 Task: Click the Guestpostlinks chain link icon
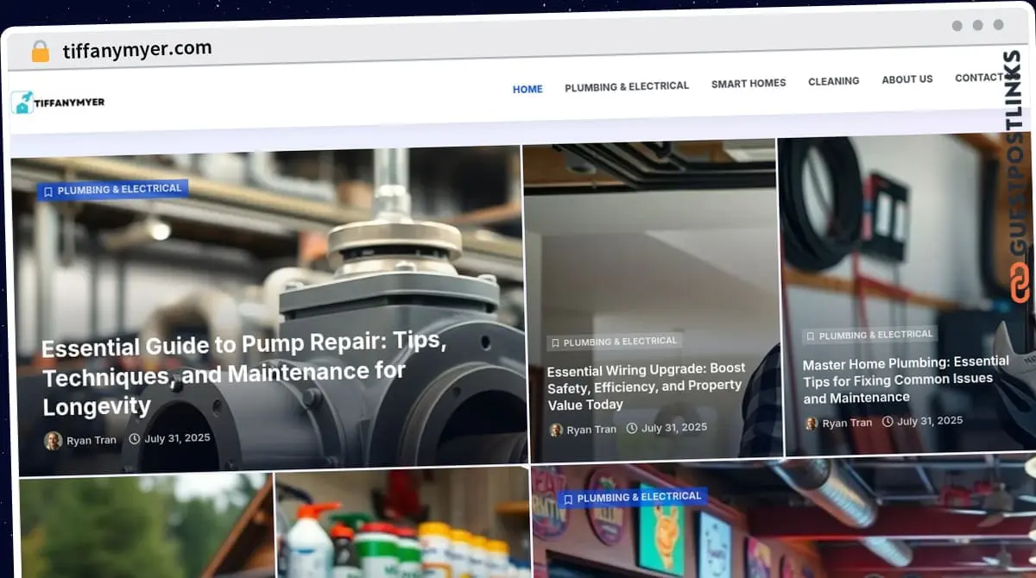(x=1020, y=283)
